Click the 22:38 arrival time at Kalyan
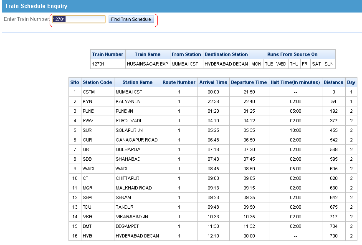 click(x=213, y=101)
